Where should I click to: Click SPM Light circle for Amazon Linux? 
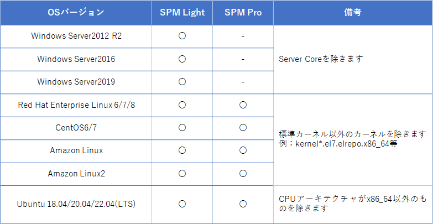182,150
